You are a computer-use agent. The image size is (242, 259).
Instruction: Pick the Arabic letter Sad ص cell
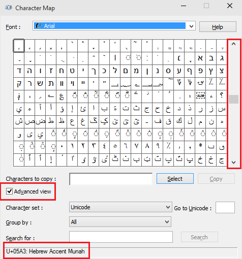(x=29, y=122)
